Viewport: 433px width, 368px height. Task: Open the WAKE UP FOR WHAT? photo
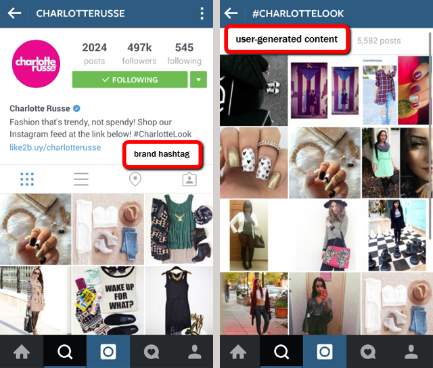point(108,300)
